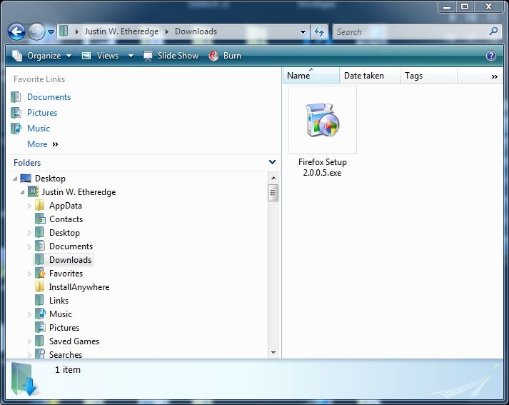Click the Organize toolbar icon
Screen dimensions: 509x405
(17, 56)
